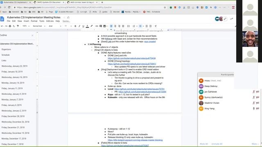The width and height of the screenshot is (262, 147).
Task: Open a new browser tab
Action: 102,2
